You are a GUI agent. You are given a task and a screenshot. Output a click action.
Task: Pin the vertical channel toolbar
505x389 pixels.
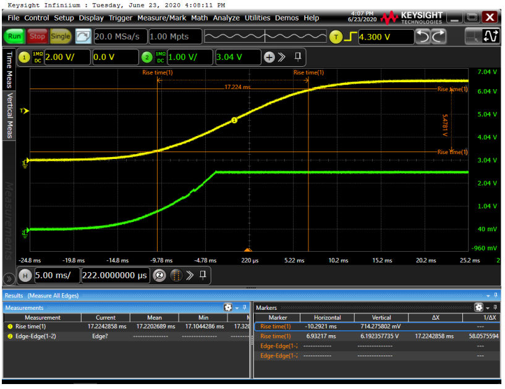[x=298, y=57]
